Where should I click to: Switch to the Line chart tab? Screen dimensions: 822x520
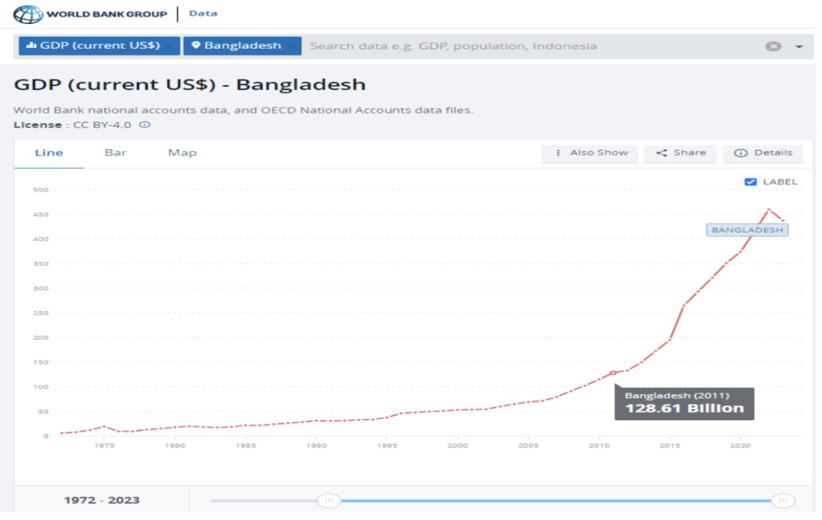point(49,153)
